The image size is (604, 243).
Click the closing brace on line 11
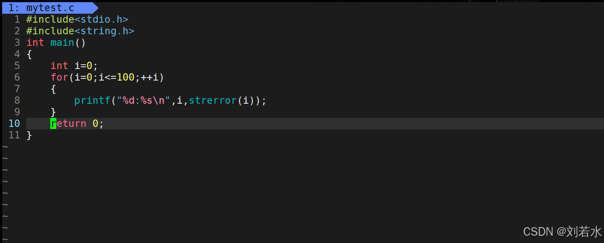pyautogui.click(x=29, y=135)
